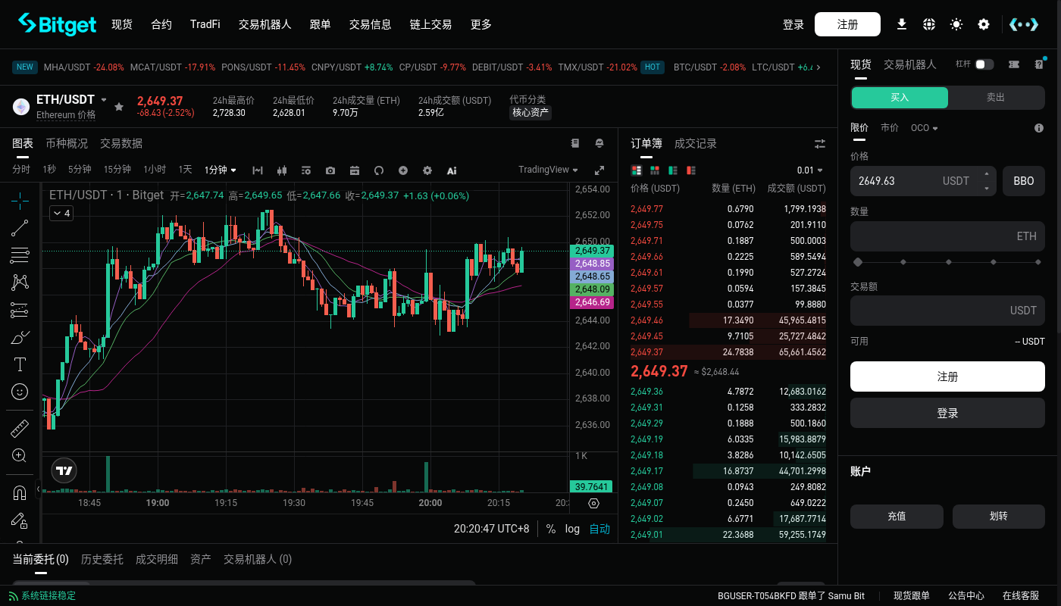
Task: Switch to the 币种概况 tab
Action: tap(67, 143)
